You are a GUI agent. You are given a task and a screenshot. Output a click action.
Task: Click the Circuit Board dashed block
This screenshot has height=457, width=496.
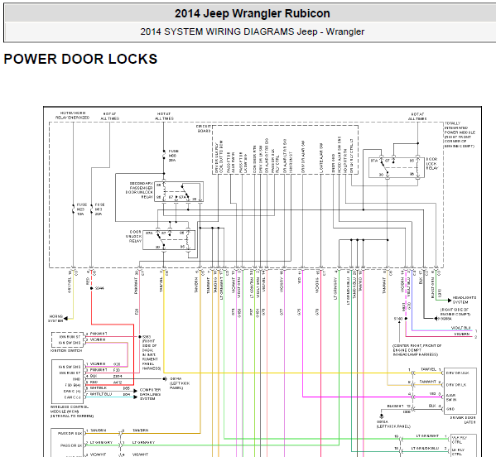point(285,150)
